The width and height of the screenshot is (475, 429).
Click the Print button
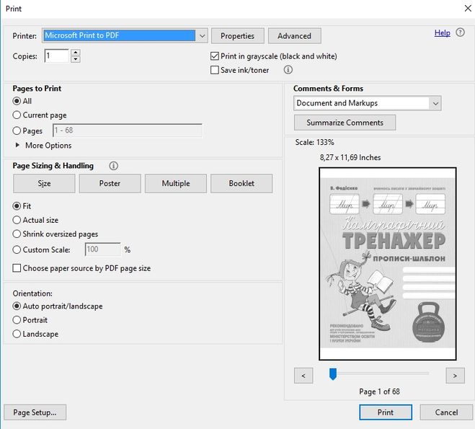click(x=385, y=412)
